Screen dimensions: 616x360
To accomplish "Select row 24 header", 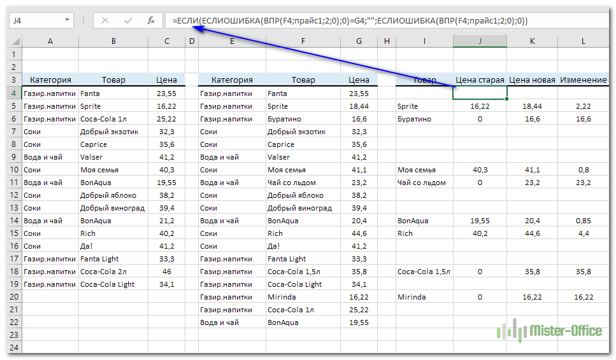I will [14, 348].
